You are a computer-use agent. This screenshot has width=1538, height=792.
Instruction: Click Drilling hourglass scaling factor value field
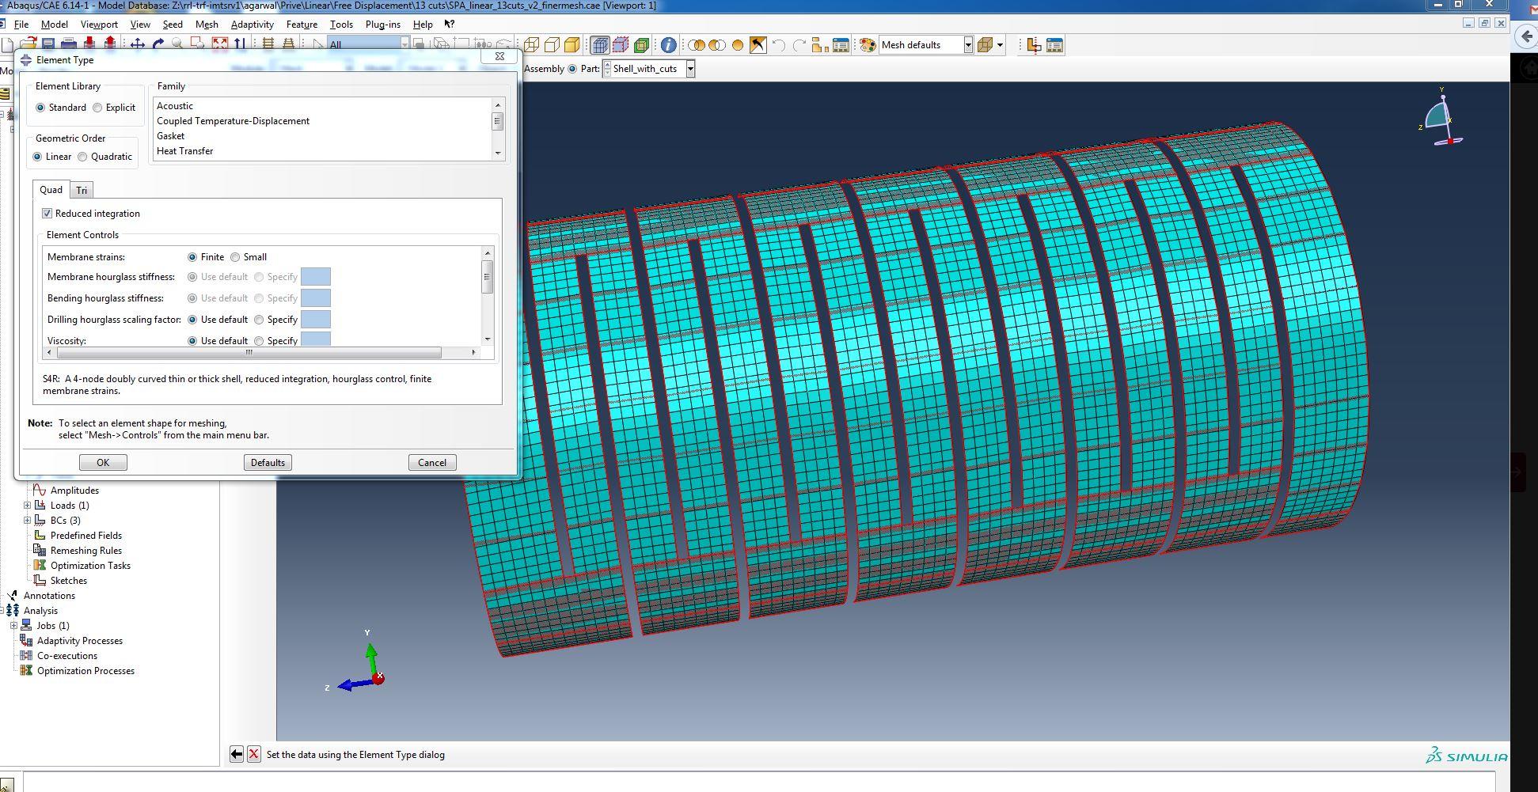point(316,320)
